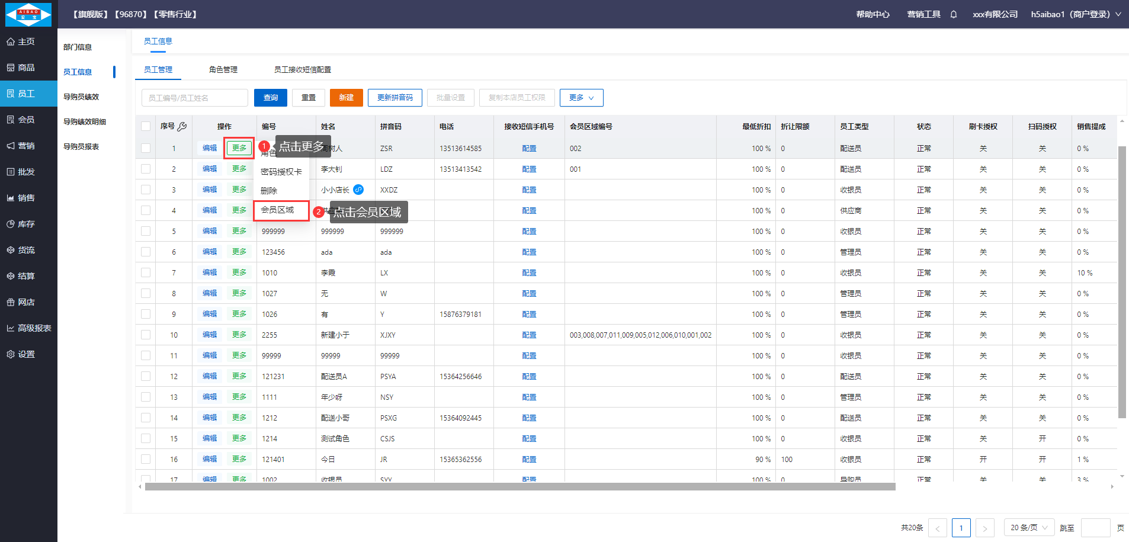Expand the 更多 dropdown in toolbar
The height and width of the screenshot is (542, 1129).
tap(581, 98)
